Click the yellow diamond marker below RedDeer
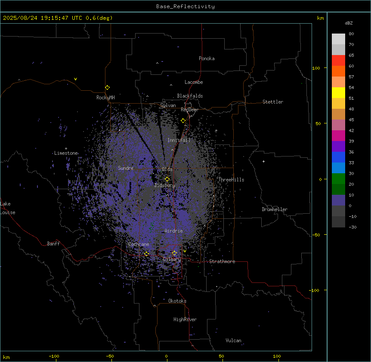This screenshot has height=362, width=371. 183,121
